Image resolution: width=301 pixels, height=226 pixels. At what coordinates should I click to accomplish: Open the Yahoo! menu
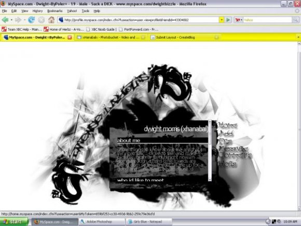click(72, 11)
